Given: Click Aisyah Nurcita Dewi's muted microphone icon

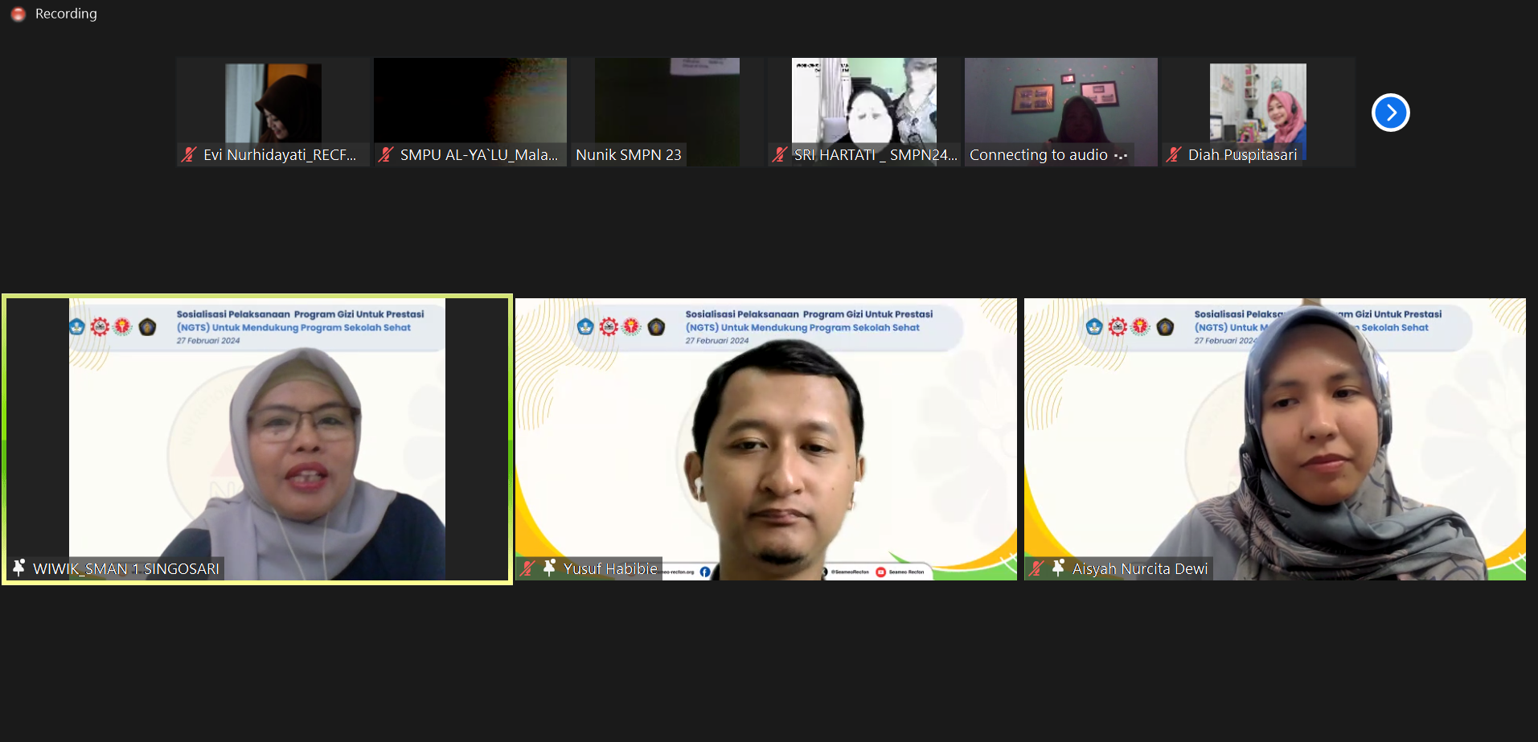Looking at the screenshot, I should 1036,568.
